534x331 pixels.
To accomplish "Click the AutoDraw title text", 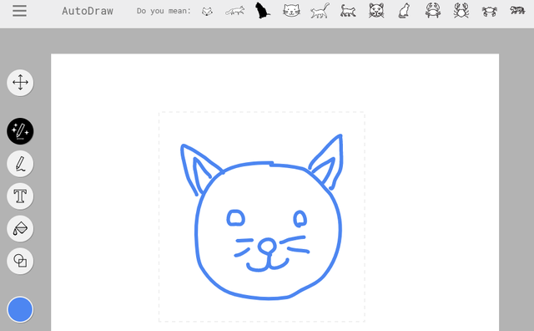I will tap(88, 11).
